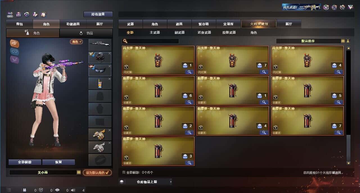This screenshot has height=193, width=360.
Task: Expand the 关小雨 character list
Action: pyautogui.click(x=79, y=172)
